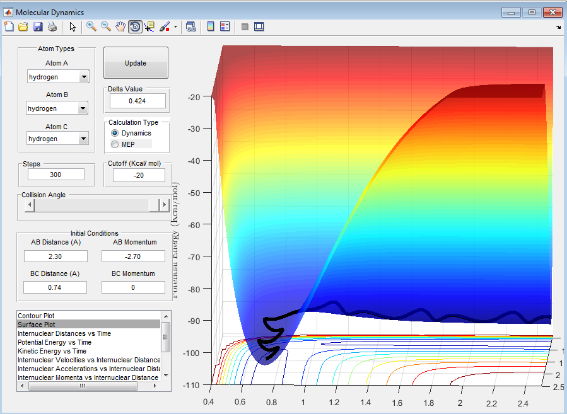Select the Zoom In magnifier tool
Viewport: 567px width, 414px height.
(x=91, y=26)
